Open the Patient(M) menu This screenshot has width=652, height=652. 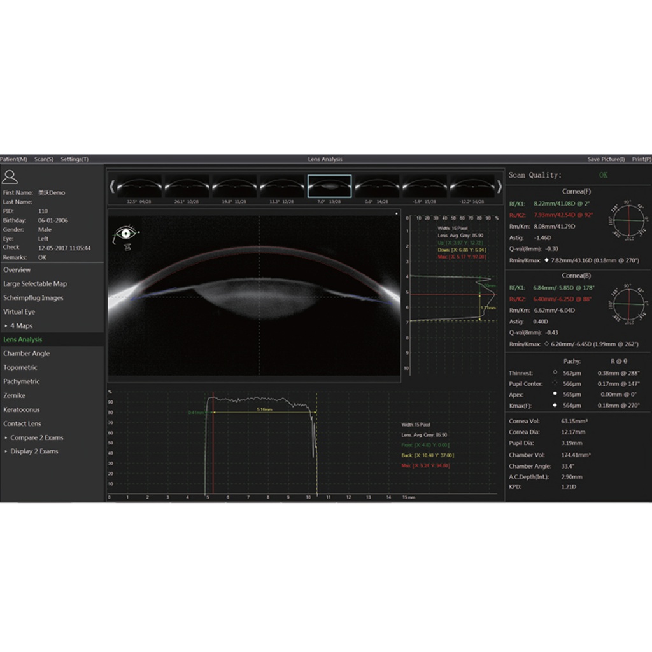click(13, 159)
